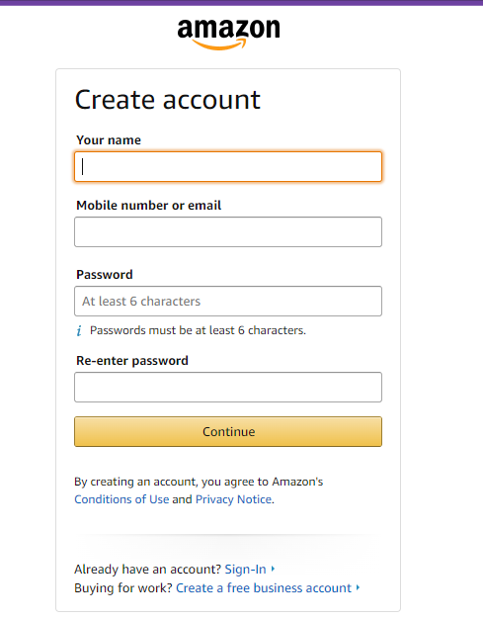Click the Re-enter password input box

tap(228, 388)
